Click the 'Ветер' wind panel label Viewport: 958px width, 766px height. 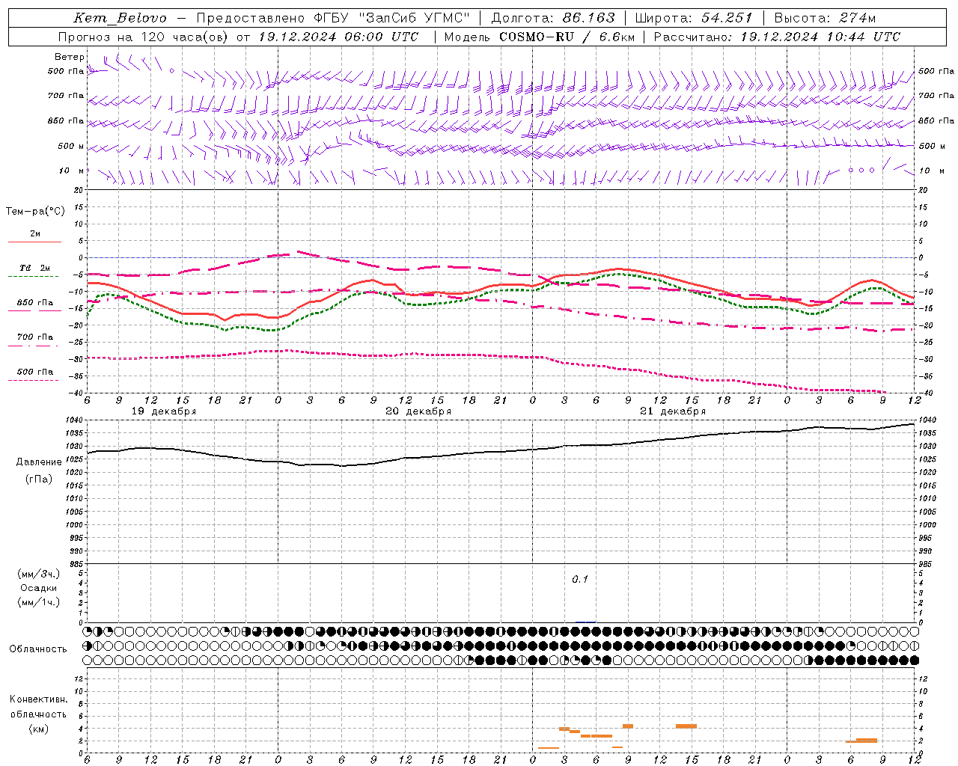[70, 57]
